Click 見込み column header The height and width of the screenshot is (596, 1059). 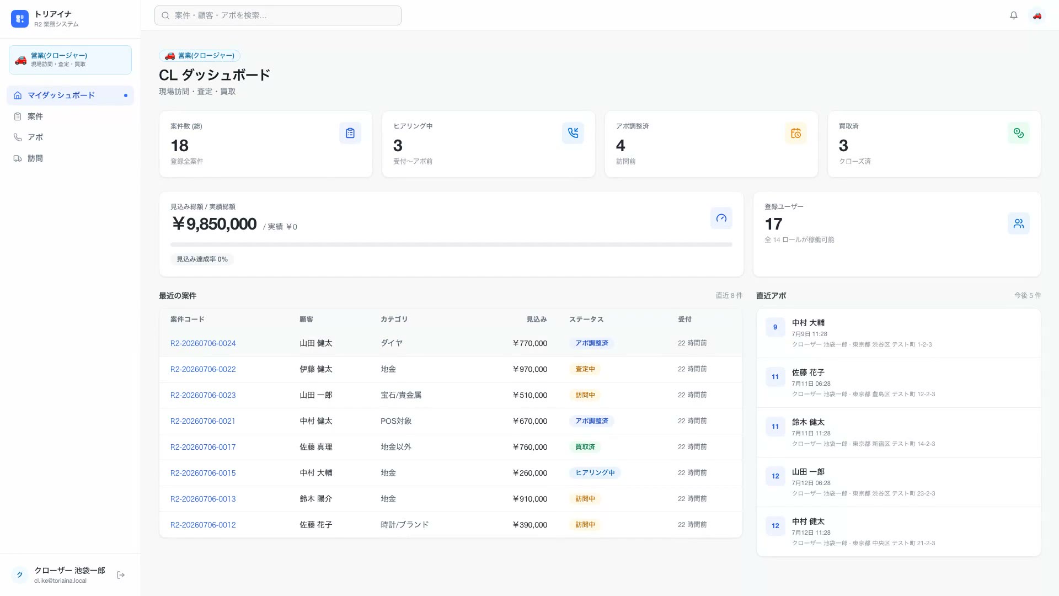coord(536,320)
